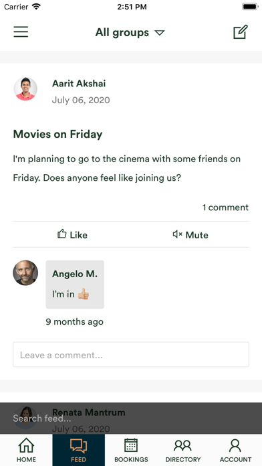
Task: Open the Movies on Friday post title
Action: coord(58,135)
